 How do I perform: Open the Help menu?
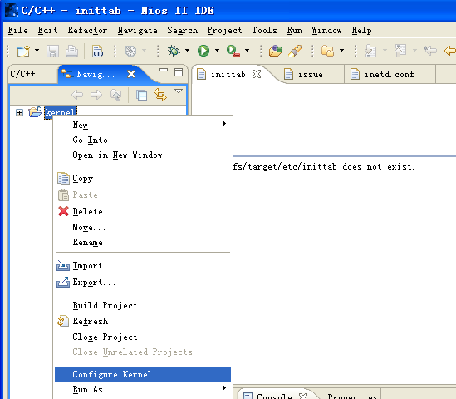click(361, 30)
